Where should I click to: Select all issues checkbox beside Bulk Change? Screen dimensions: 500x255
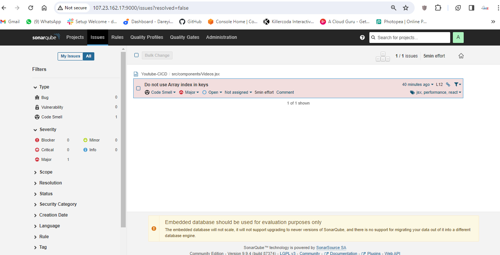coord(137,55)
